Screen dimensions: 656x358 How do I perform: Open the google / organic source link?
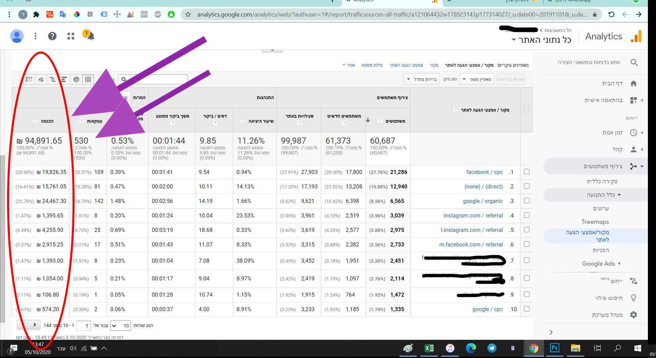point(483,201)
